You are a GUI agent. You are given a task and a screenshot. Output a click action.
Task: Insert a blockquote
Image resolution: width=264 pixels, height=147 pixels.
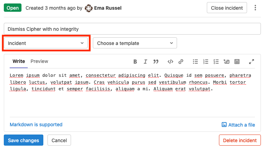pyautogui.click(x=156, y=62)
